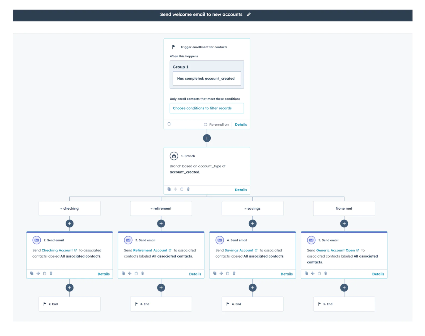Click the refresh icon beside Re-enroll on
This screenshot has height=336, width=425.
[x=206, y=124]
